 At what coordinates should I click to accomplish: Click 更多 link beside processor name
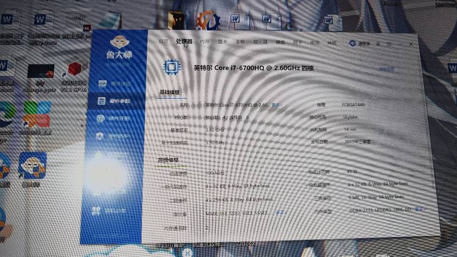pos(275,105)
